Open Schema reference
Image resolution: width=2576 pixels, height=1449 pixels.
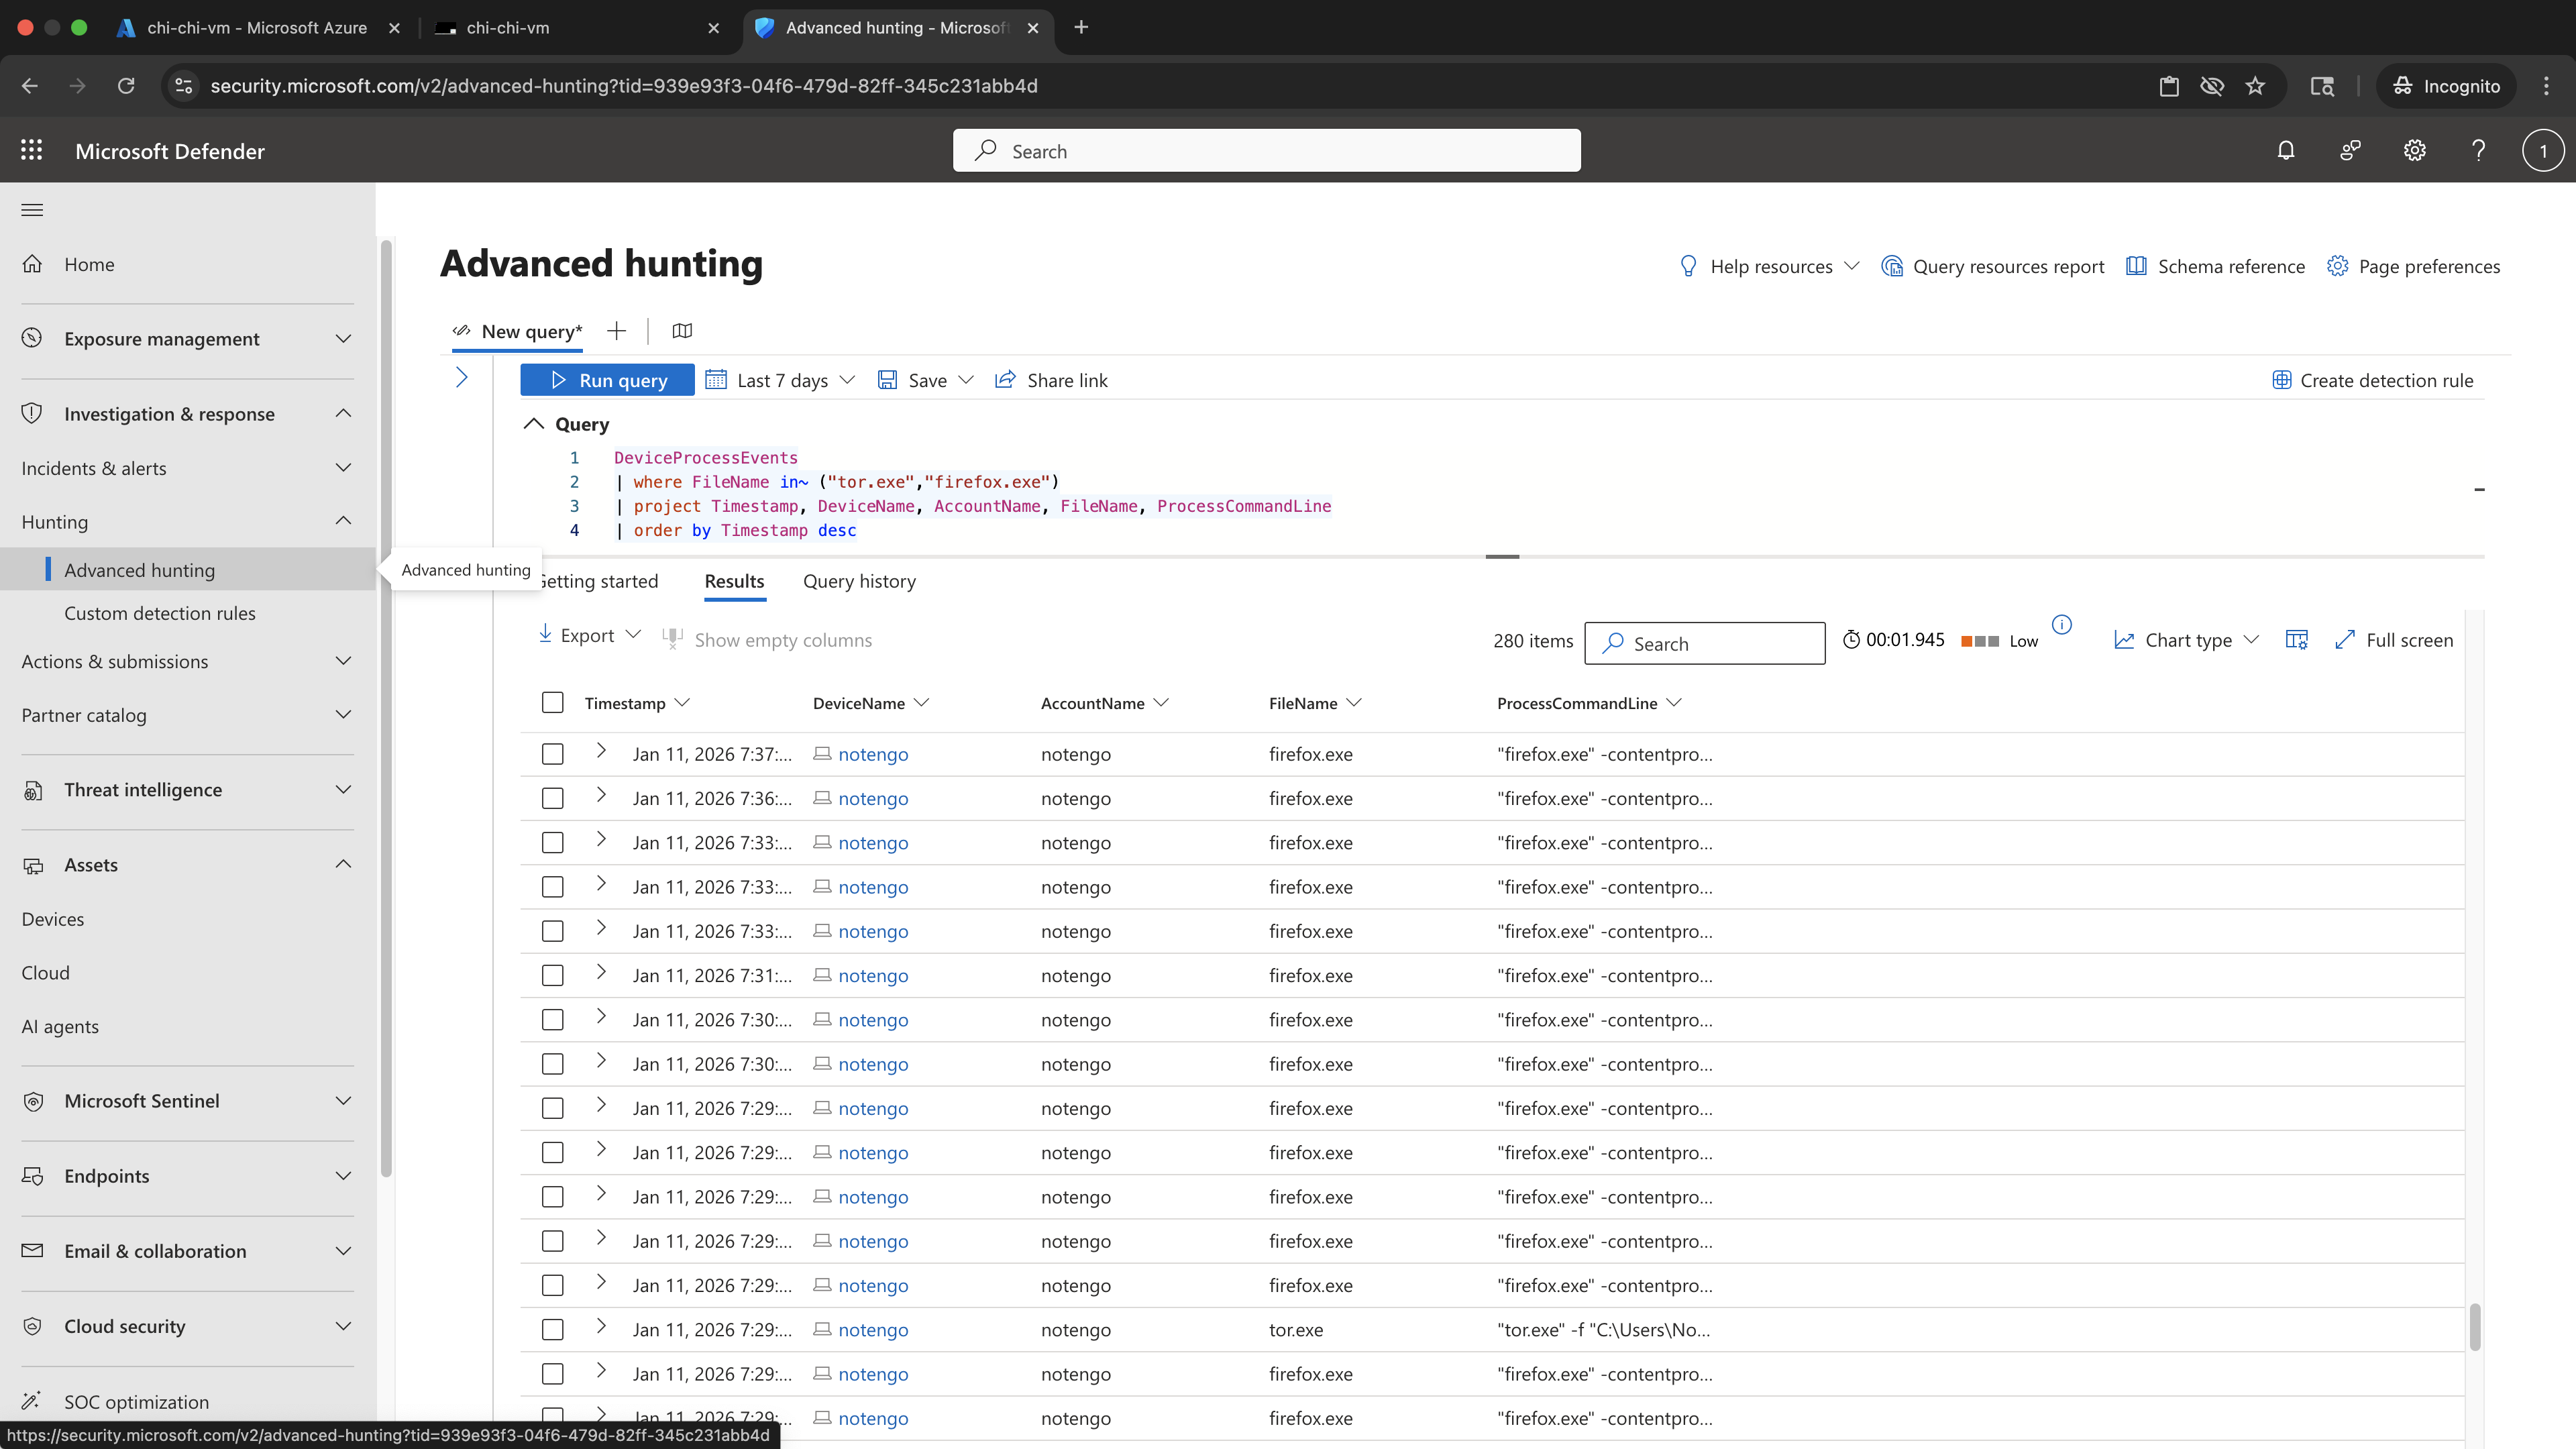(2215, 266)
